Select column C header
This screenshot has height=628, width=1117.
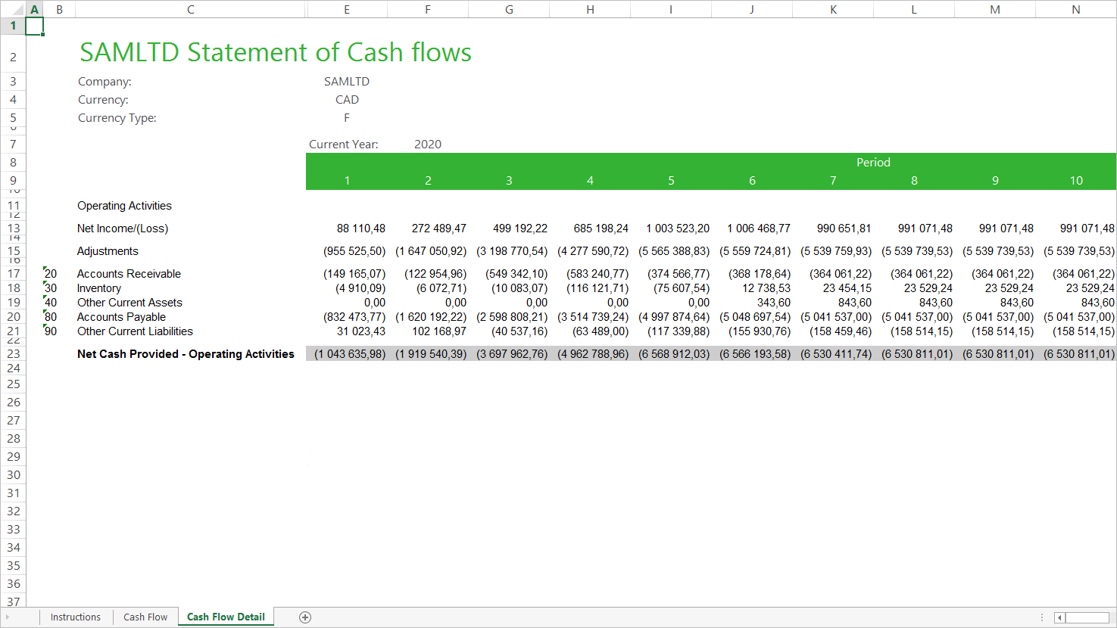(x=191, y=9)
